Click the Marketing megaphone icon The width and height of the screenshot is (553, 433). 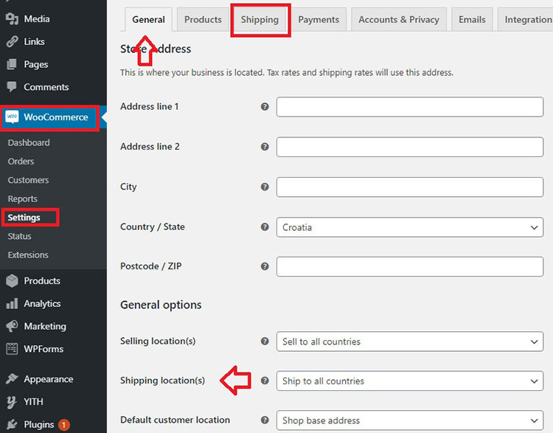[12, 326]
